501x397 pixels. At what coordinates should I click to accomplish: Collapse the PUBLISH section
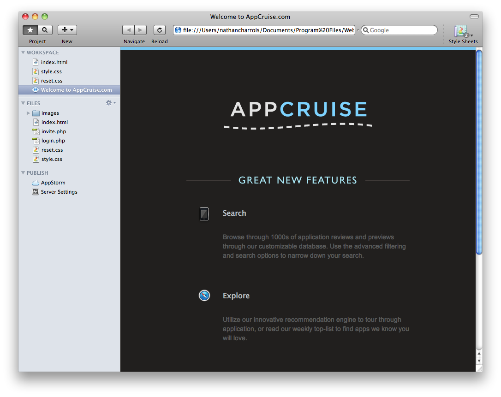(x=23, y=173)
